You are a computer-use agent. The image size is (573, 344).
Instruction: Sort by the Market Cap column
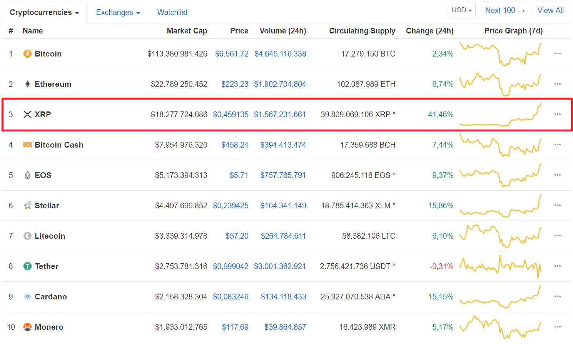point(187,31)
